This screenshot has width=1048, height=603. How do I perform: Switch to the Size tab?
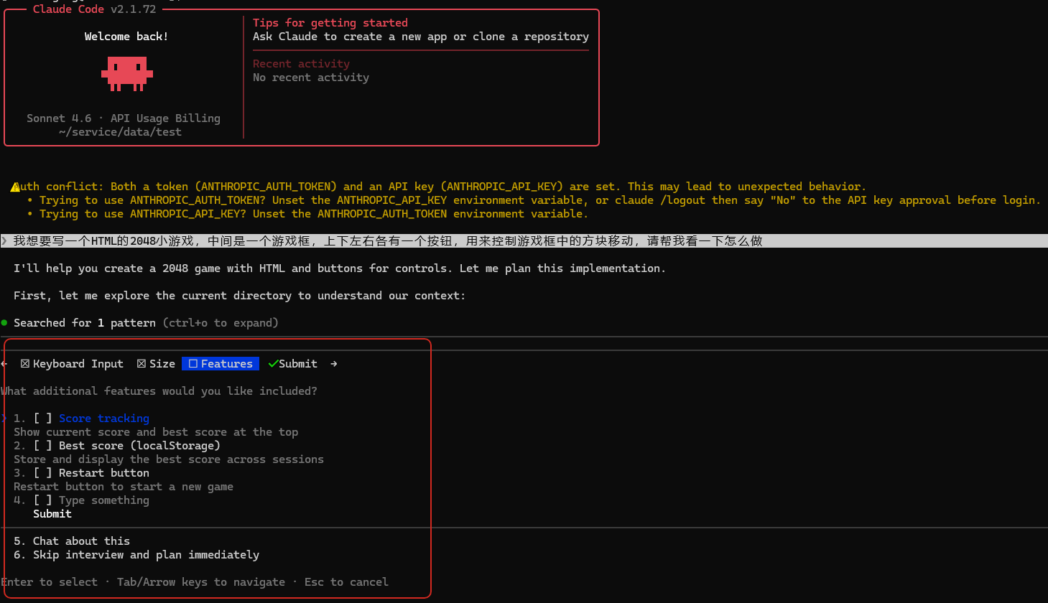(156, 364)
